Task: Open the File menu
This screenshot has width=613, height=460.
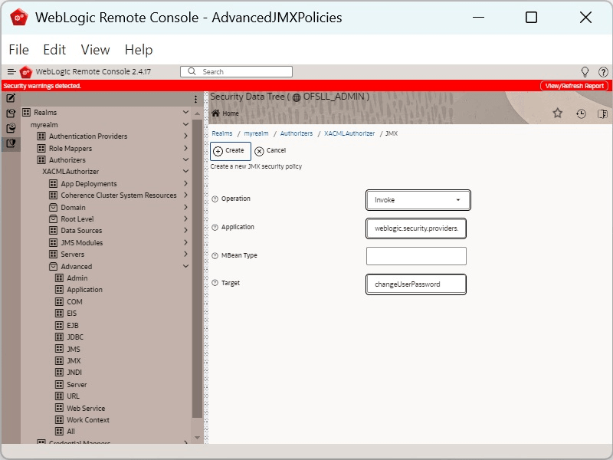Action: click(18, 50)
